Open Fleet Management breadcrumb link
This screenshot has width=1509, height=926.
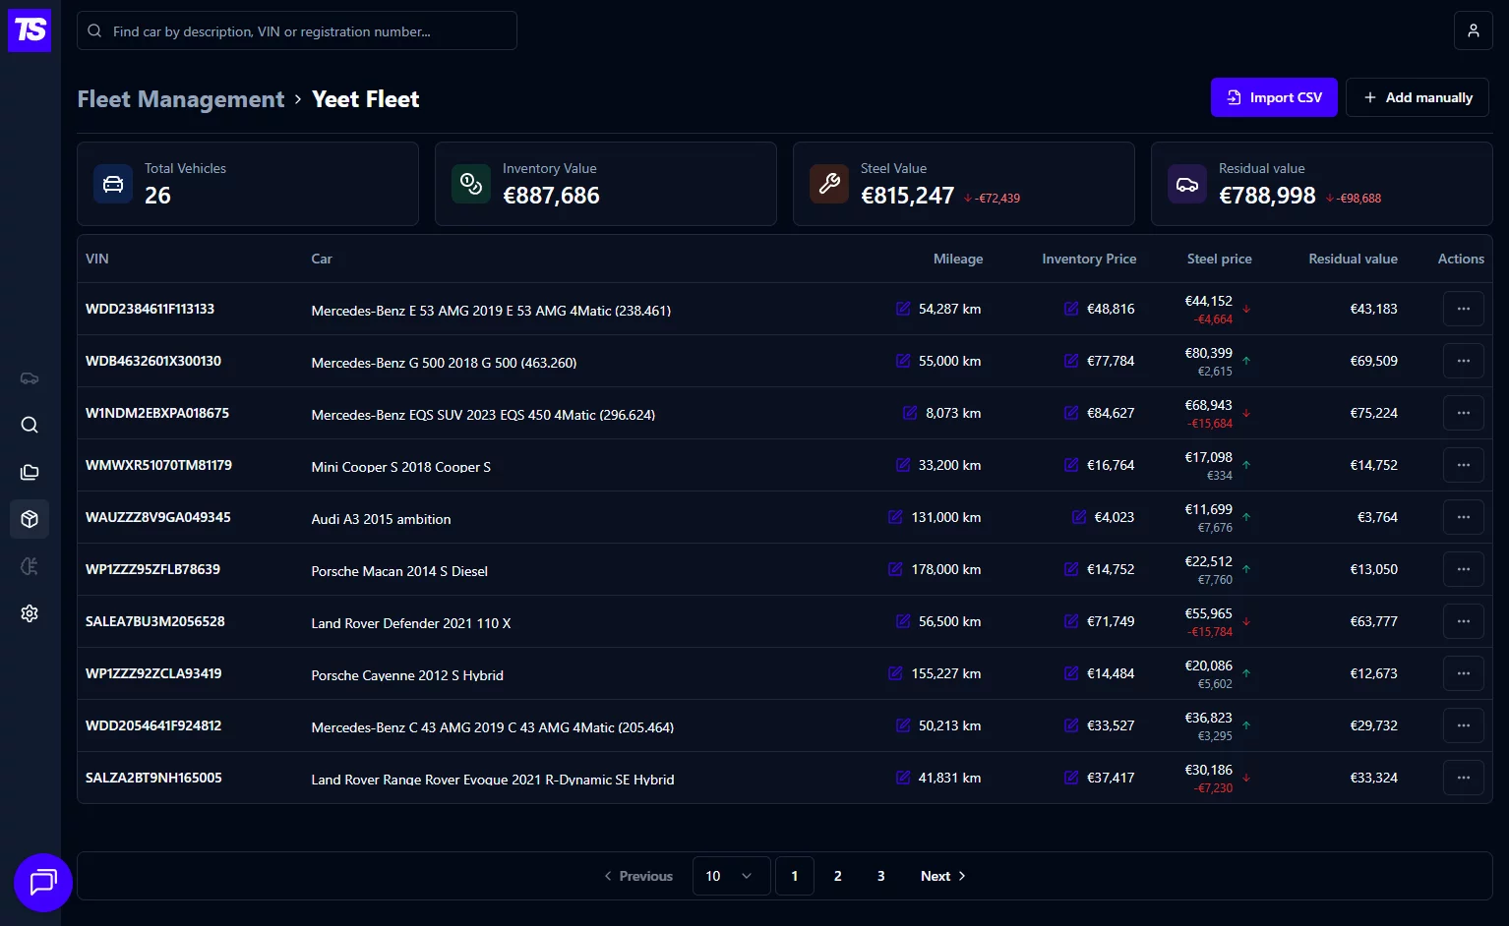click(x=181, y=99)
